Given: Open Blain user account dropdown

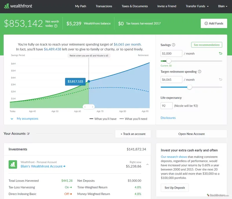Looking at the screenshot, I should coord(222,6).
